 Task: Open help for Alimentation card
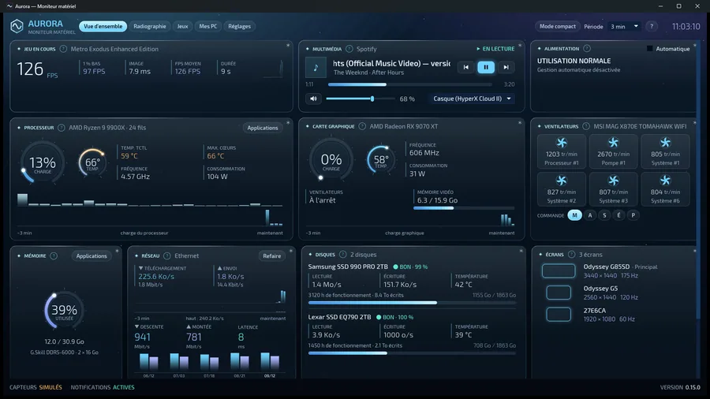587,48
